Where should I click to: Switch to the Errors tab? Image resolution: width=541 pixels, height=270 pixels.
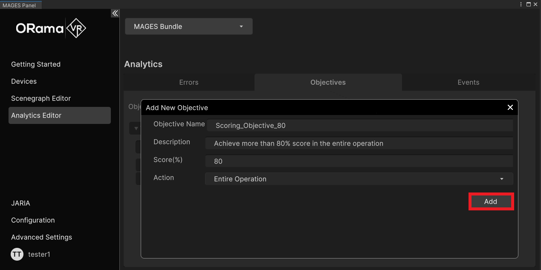[x=189, y=82]
